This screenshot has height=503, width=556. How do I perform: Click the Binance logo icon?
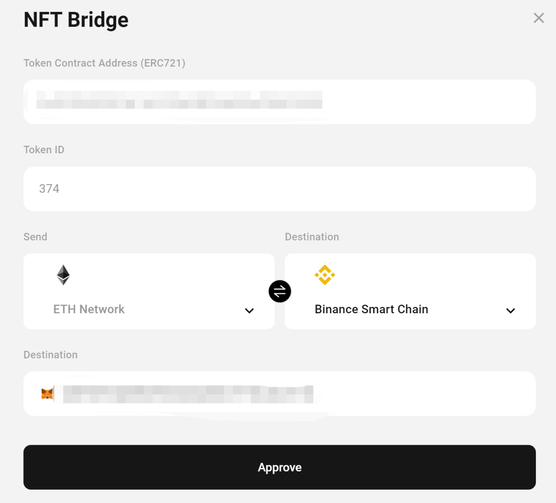pos(325,275)
